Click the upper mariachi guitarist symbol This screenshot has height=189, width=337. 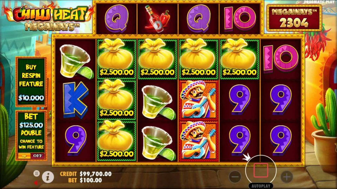[x=198, y=100]
